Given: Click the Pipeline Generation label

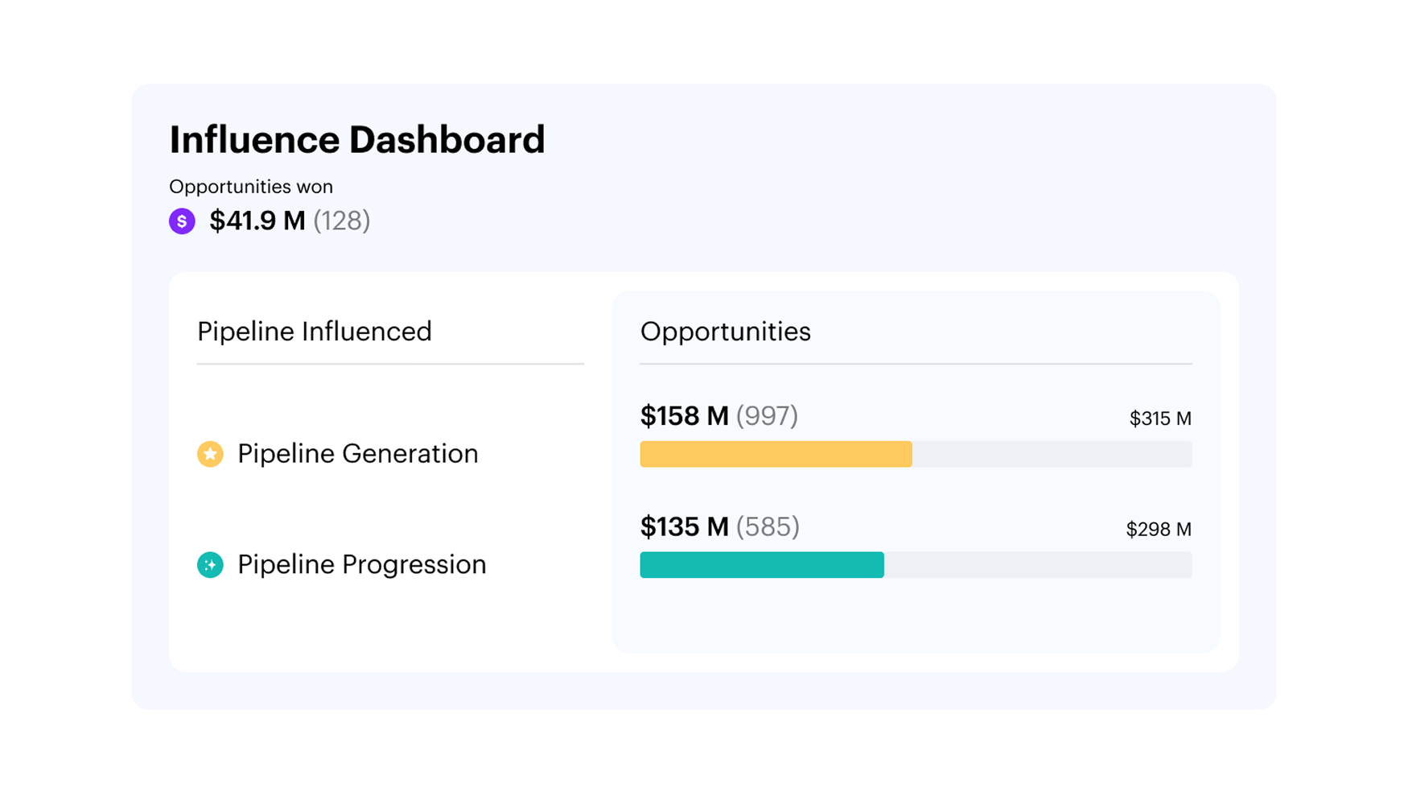Looking at the screenshot, I should [357, 454].
